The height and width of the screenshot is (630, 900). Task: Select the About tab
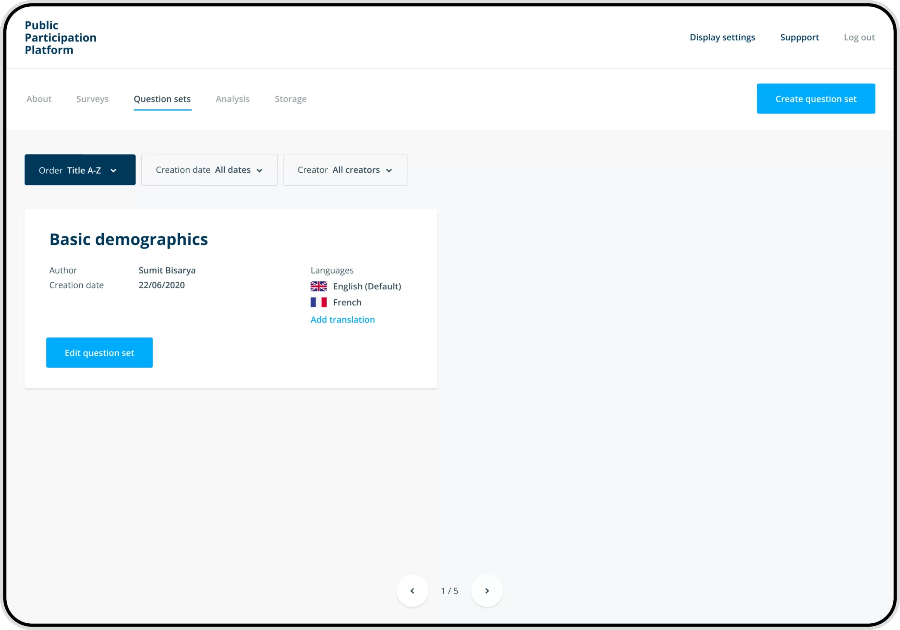click(39, 99)
